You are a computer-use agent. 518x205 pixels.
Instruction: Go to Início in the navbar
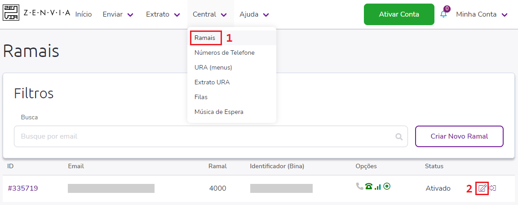[x=84, y=14]
